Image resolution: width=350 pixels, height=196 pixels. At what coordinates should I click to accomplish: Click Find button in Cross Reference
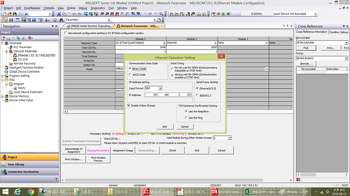[306, 48]
